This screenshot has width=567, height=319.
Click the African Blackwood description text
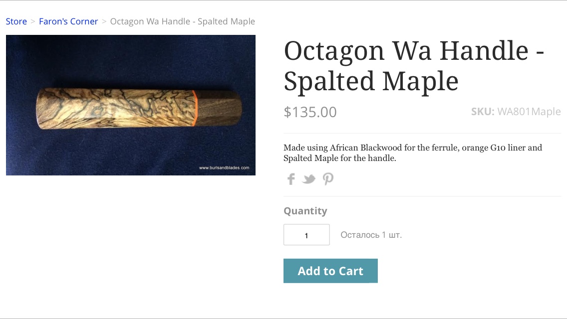(x=412, y=153)
